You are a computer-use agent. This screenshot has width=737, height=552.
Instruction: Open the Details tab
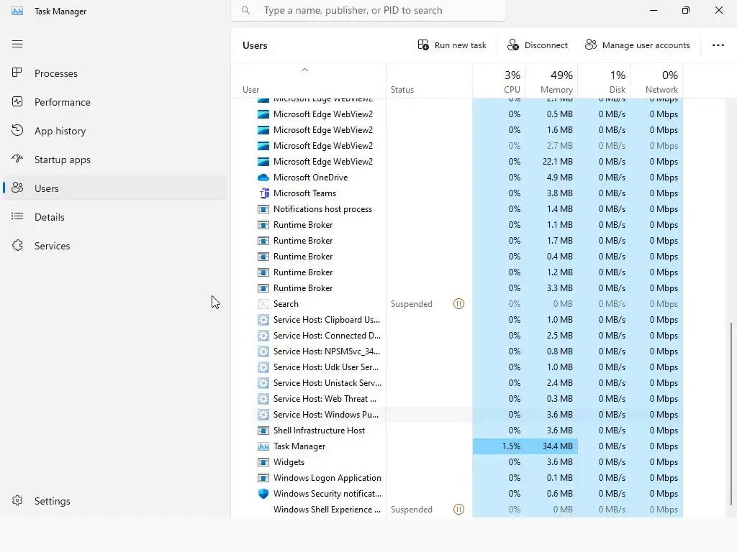tap(114, 217)
